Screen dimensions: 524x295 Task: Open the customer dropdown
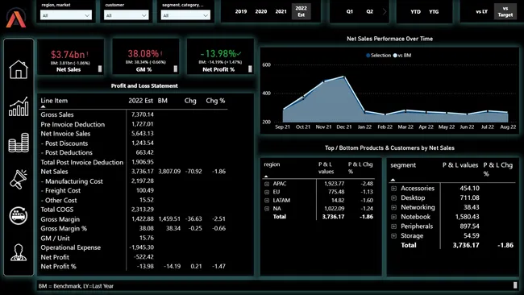pyautogui.click(x=126, y=15)
